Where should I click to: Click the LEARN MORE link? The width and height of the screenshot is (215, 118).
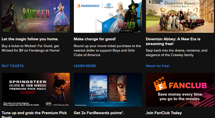point(85,66)
